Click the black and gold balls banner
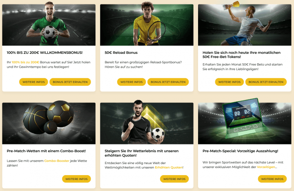 (49, 123)
